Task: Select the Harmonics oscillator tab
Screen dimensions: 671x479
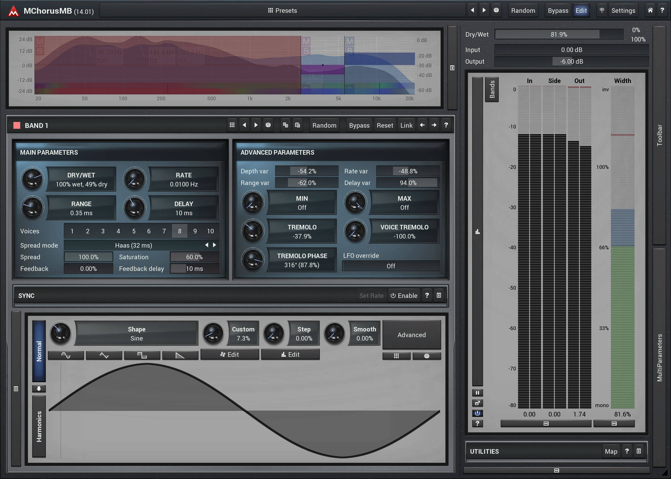Action: click(x=39, y=426)
